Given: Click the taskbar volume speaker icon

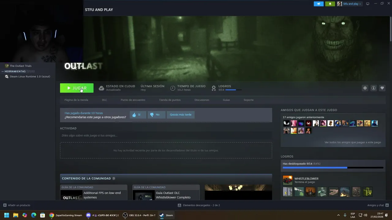Looking at the screenshot, I should point(365,215).
